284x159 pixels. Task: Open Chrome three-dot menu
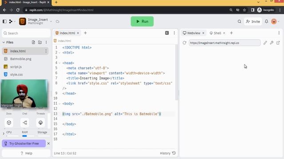tap(280, 10)
